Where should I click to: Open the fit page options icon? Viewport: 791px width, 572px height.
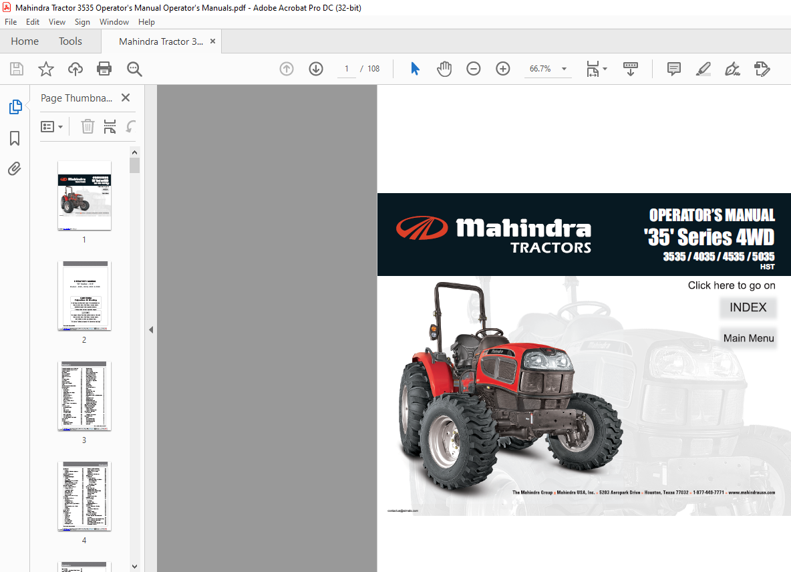coord(593,69)
